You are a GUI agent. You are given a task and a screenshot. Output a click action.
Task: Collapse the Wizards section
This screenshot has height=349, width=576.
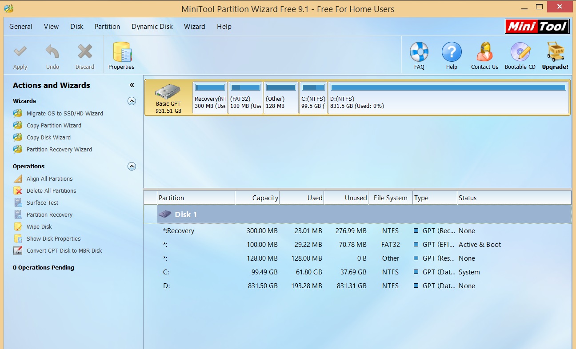132,101
